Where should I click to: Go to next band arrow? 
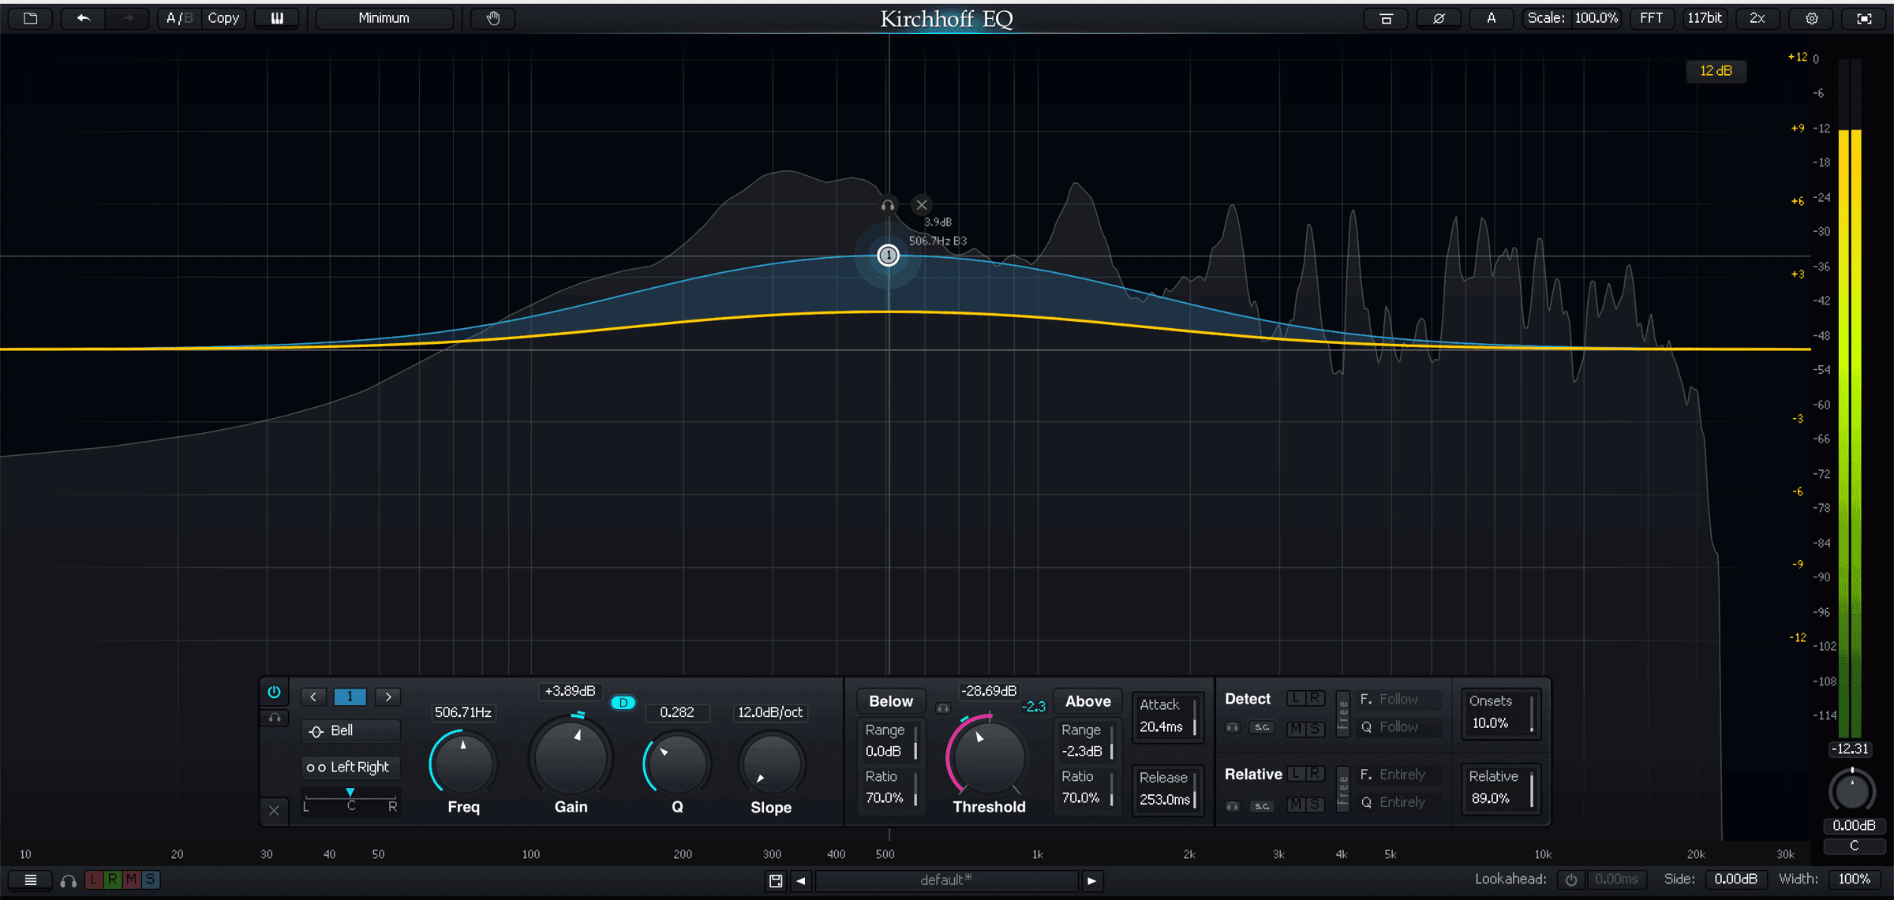(x=387, y=696)
